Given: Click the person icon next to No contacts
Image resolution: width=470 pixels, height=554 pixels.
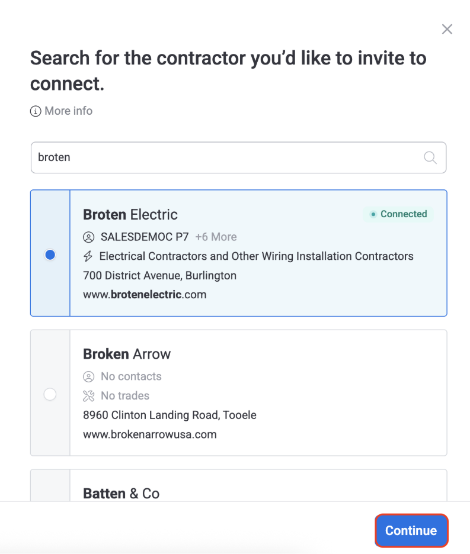Looking at the screenshot, I should [88, 376].
